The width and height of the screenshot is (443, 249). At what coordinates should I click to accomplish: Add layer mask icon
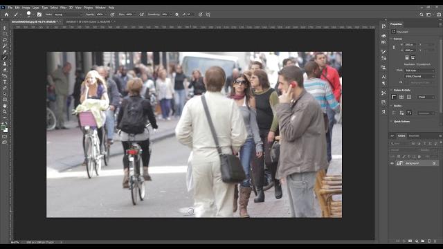(410, 241)
